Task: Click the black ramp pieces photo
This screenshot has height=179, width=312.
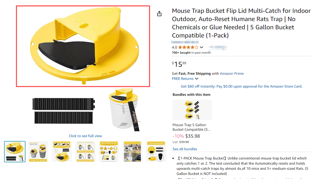Action: coord(64,110)
